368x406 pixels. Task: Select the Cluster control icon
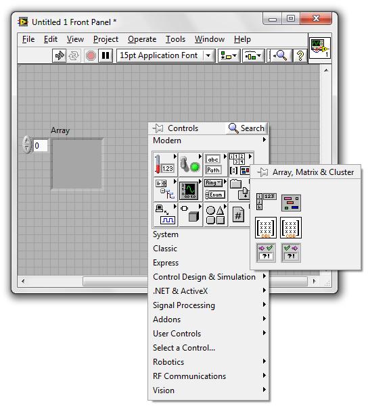point(291,203)
